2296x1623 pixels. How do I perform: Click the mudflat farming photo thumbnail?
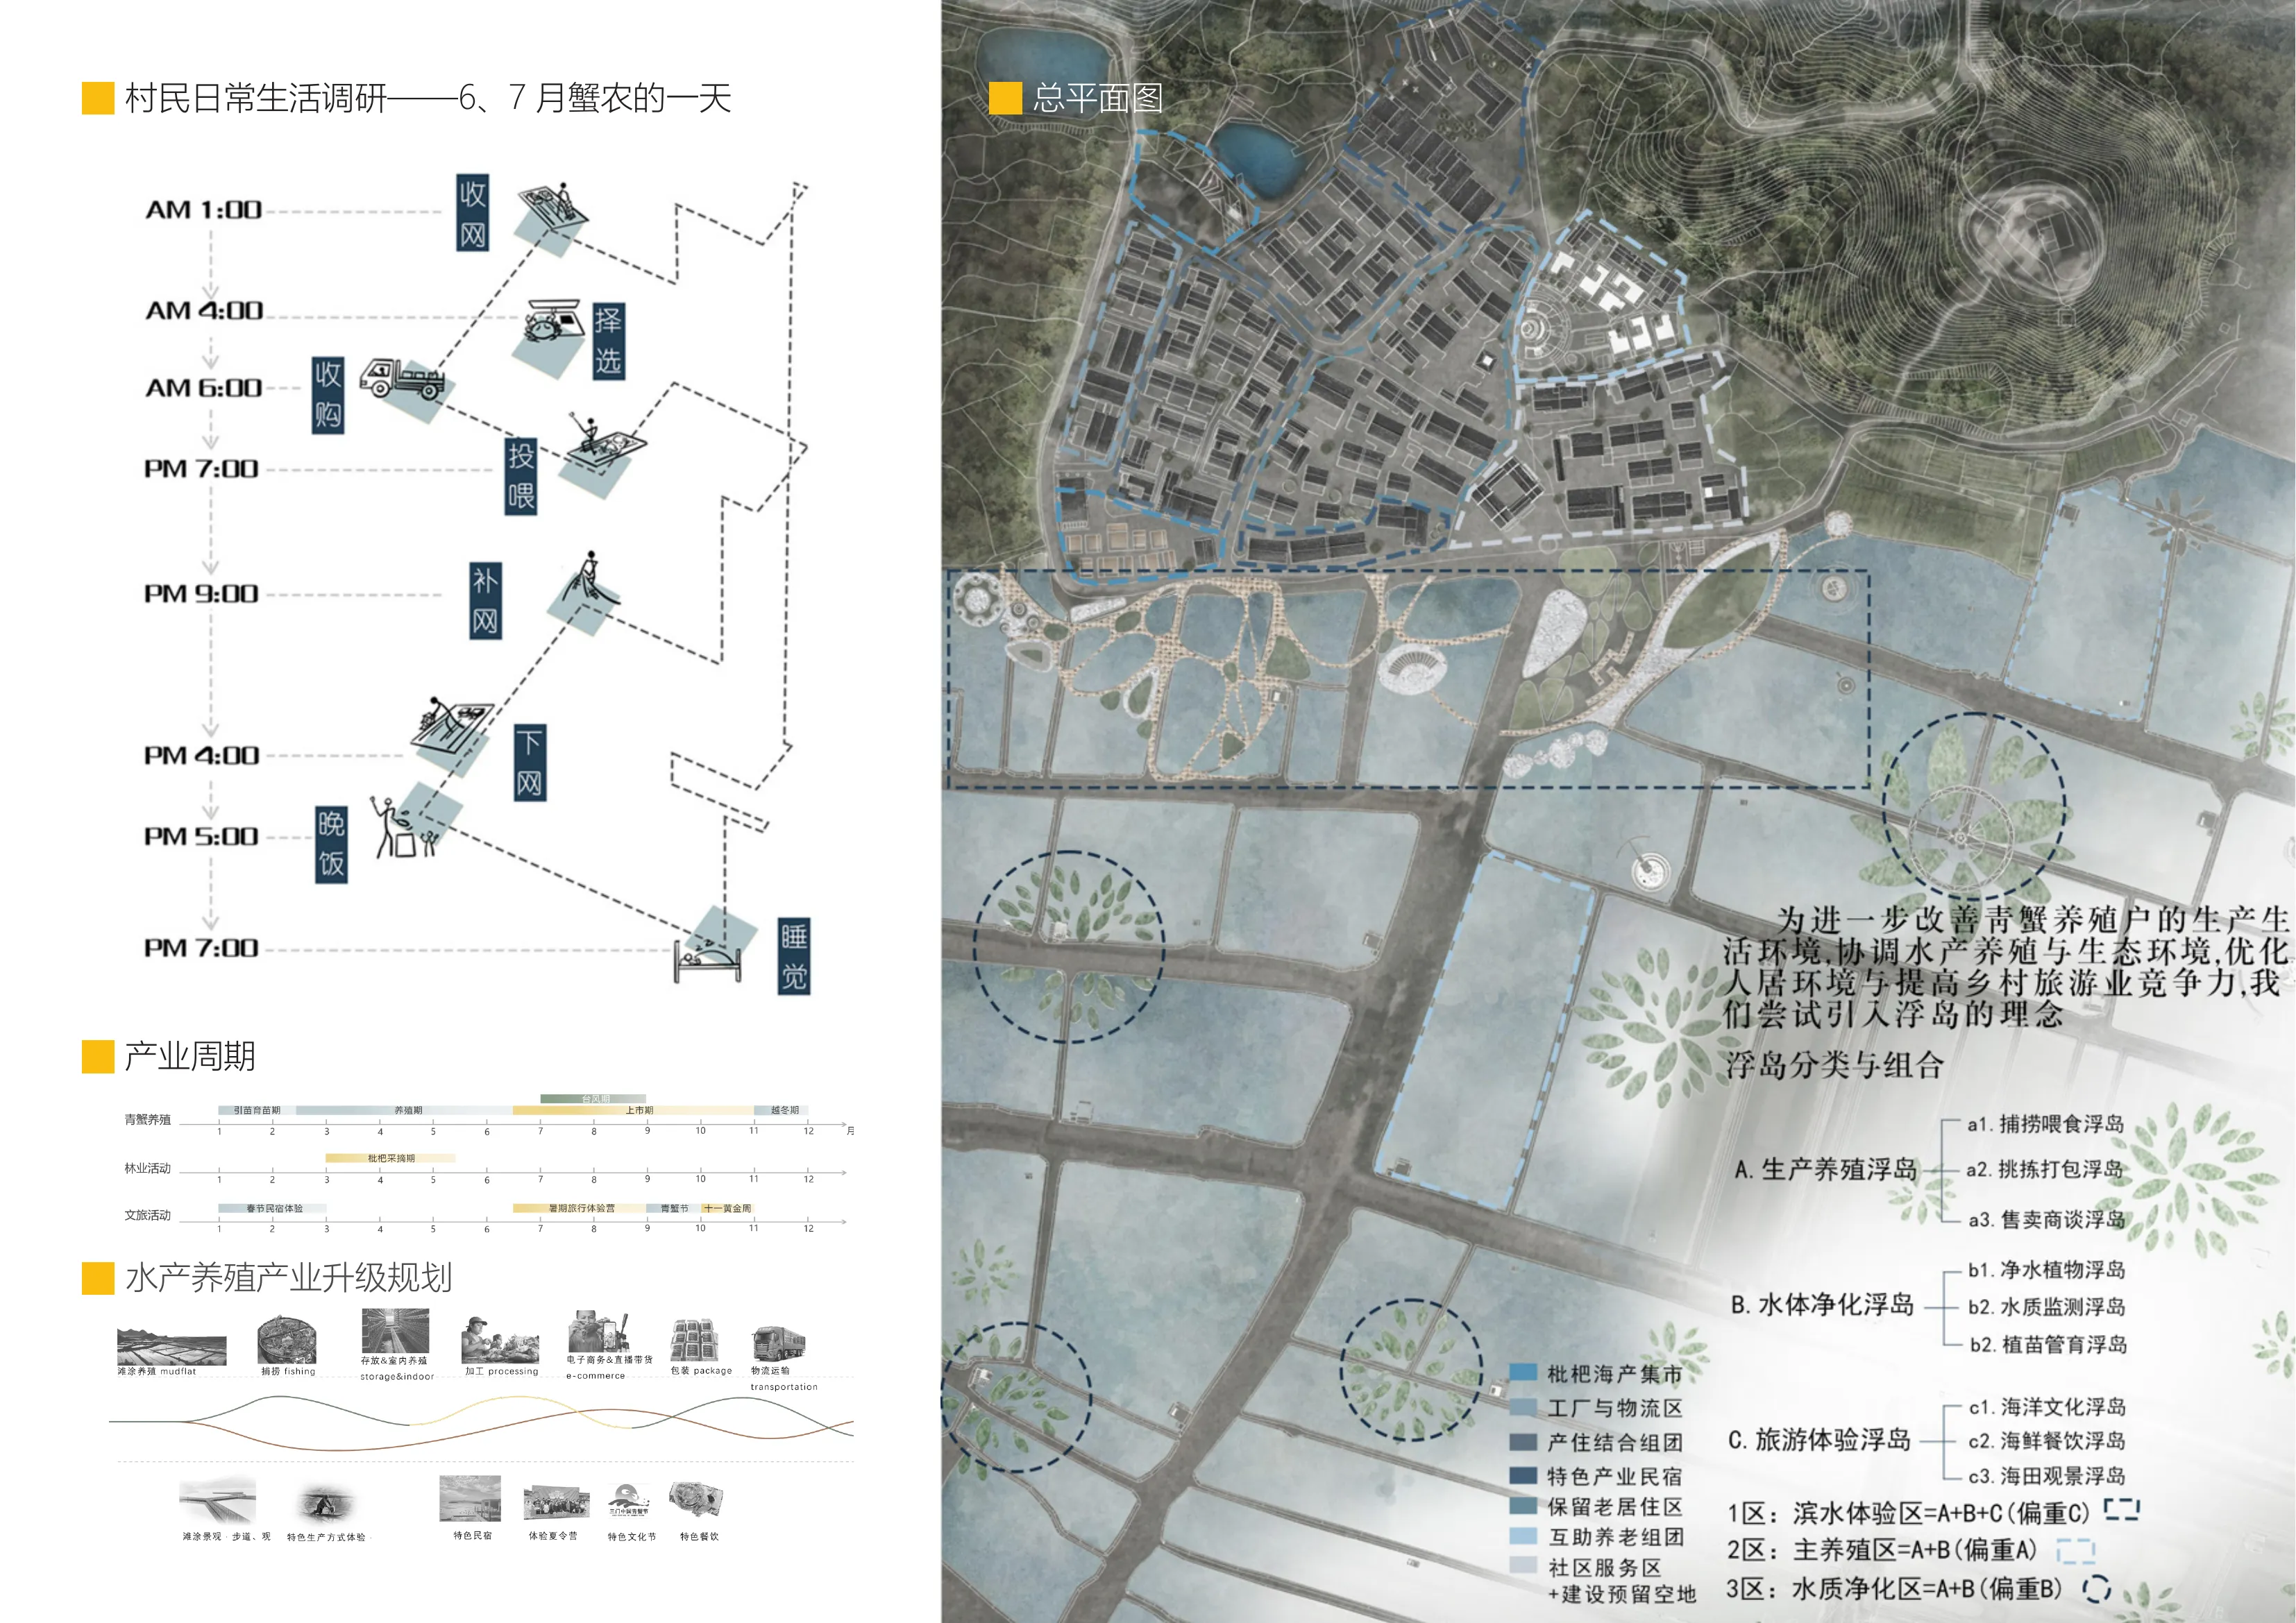tap(171, 1347)
